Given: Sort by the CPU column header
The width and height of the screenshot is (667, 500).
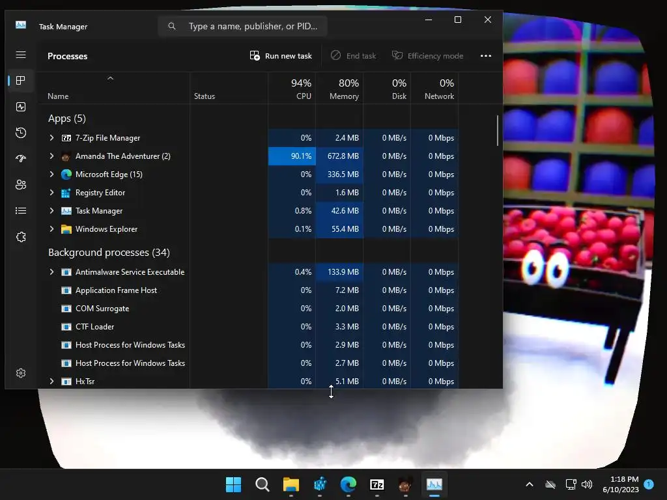Looking at the screenshot, I should (x=292, y=89).
